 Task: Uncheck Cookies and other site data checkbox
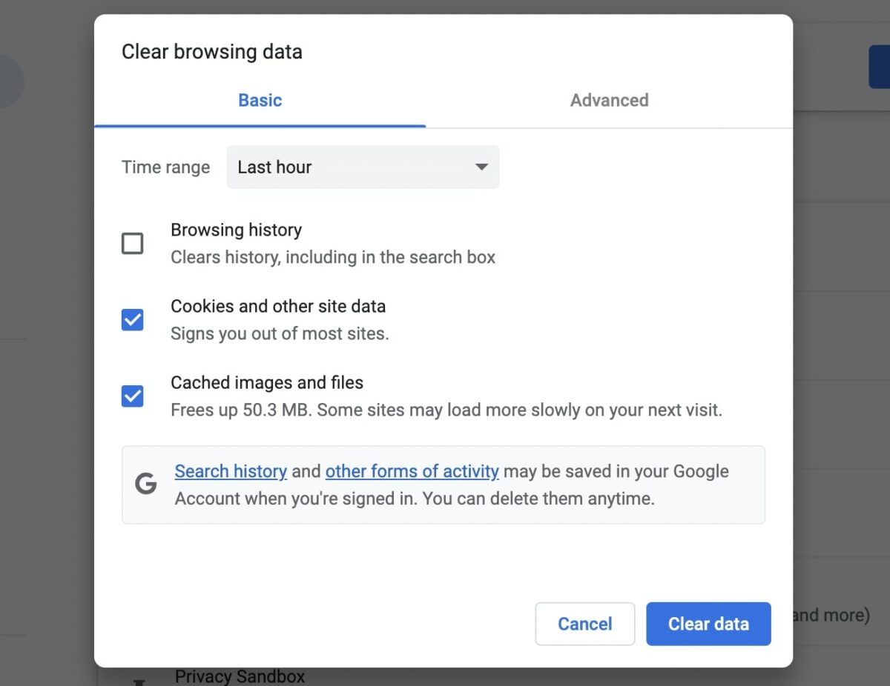click(x=132, y=320)
